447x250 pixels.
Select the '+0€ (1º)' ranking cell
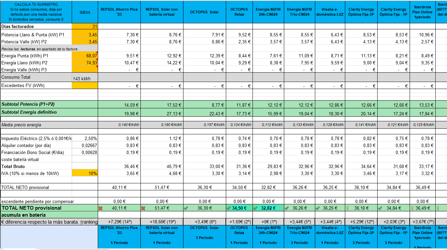pos(268,222)
